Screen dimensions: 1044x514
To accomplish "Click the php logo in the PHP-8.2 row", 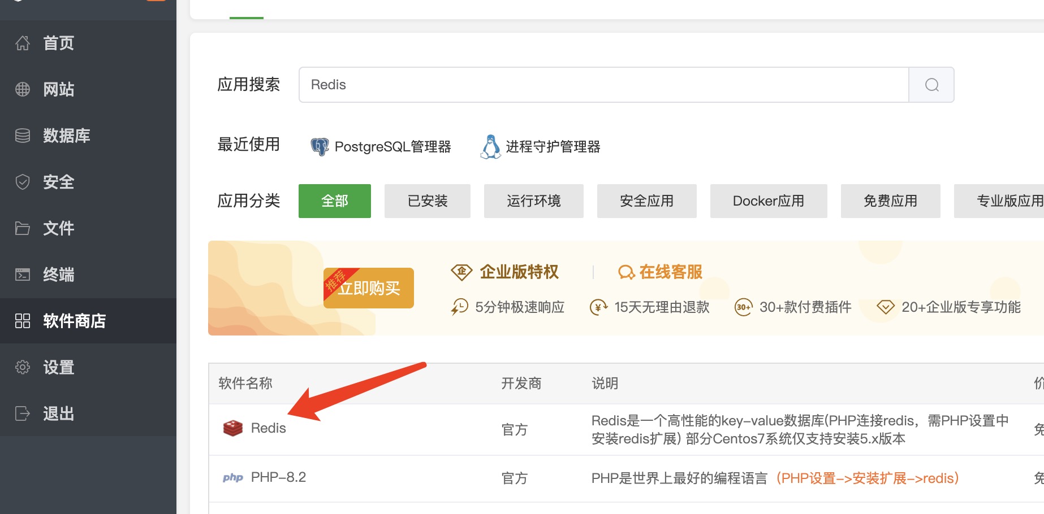I will click(x=232, y=478).
